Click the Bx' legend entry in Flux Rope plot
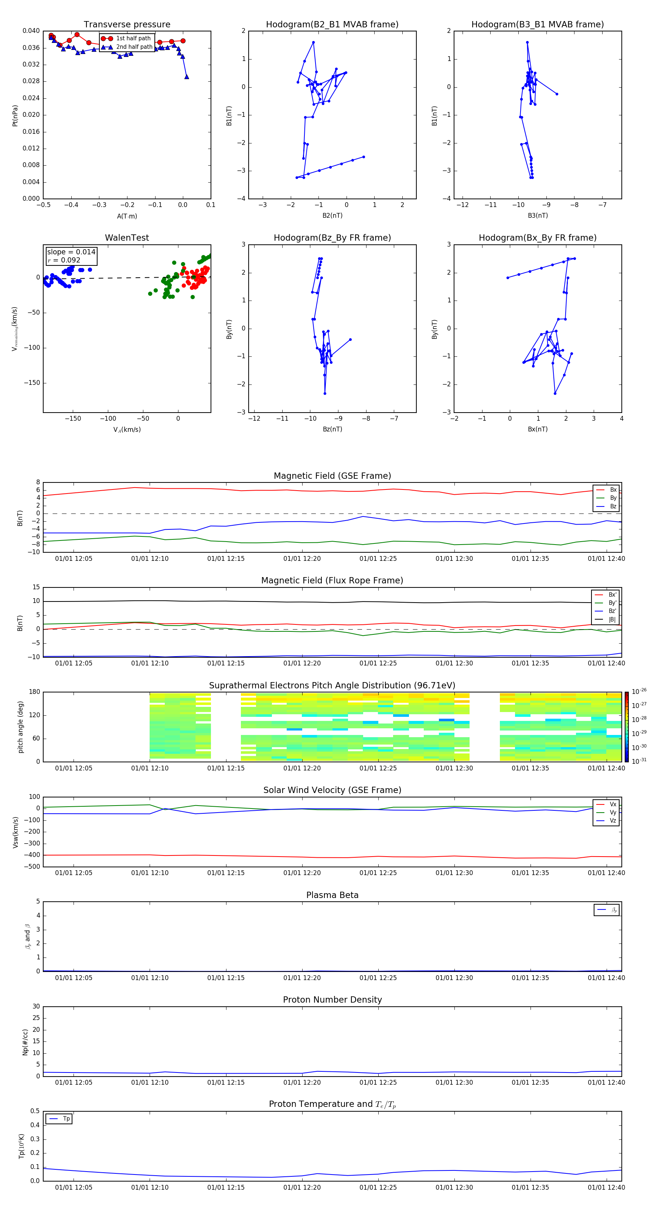This screenshot has height=1220, width=665. pyautogui.click(x=606, y=595)
